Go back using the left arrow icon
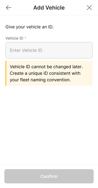Image resolution: width=98 pixels, height=188 pixels. pyautogui.click(x=9, y=8)
